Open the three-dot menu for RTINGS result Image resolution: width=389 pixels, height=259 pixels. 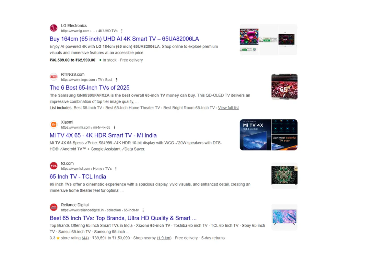tap(116, 80)
